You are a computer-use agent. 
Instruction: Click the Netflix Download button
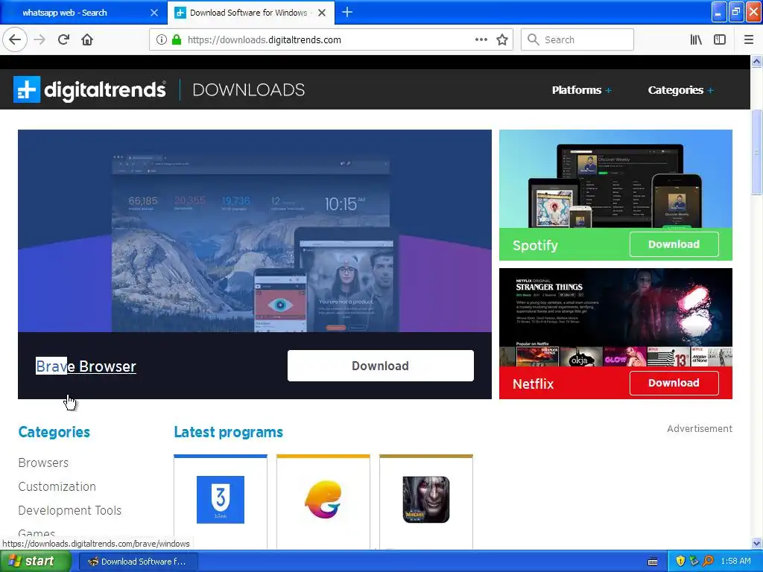pyautogui.click(x=674, y=383)
